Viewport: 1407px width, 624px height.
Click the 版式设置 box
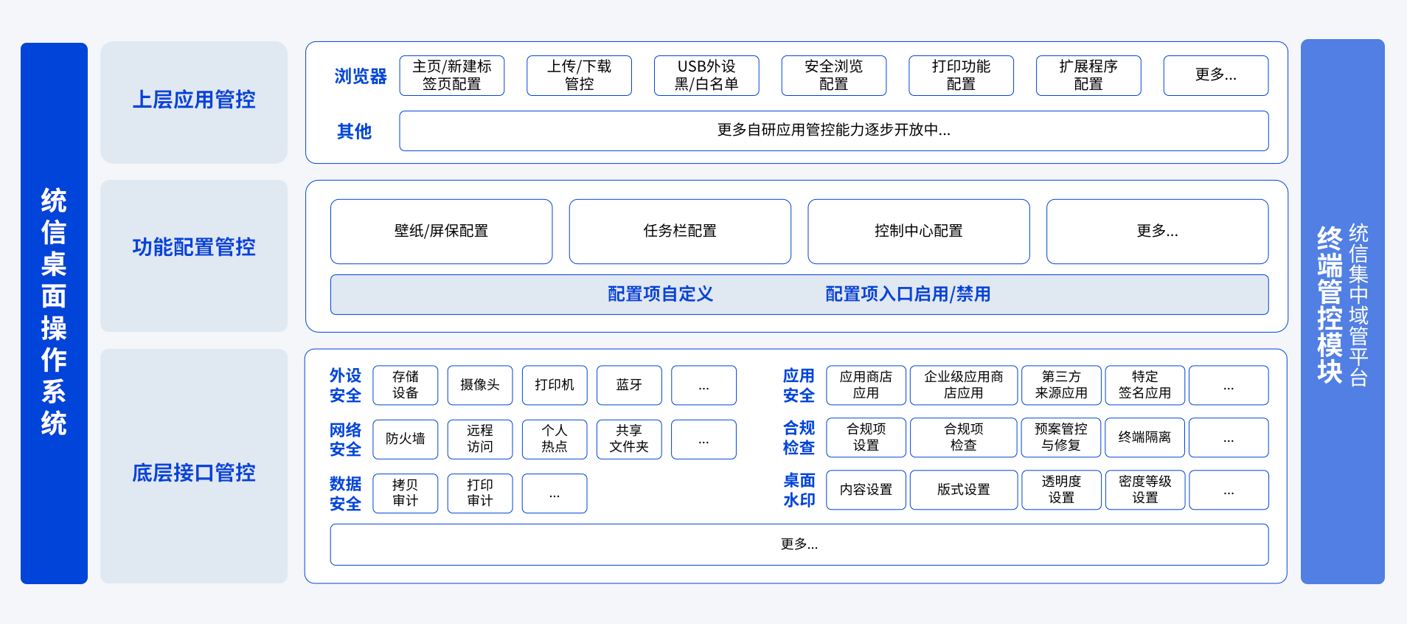[964, 490]
